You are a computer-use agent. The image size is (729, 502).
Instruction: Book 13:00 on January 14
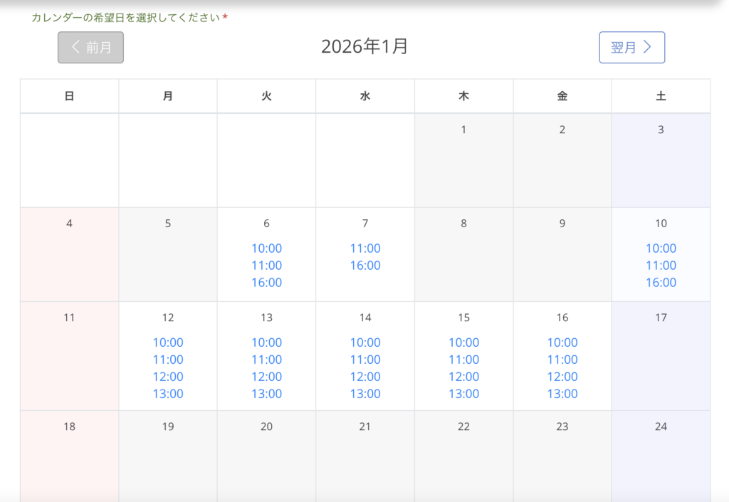365,394
